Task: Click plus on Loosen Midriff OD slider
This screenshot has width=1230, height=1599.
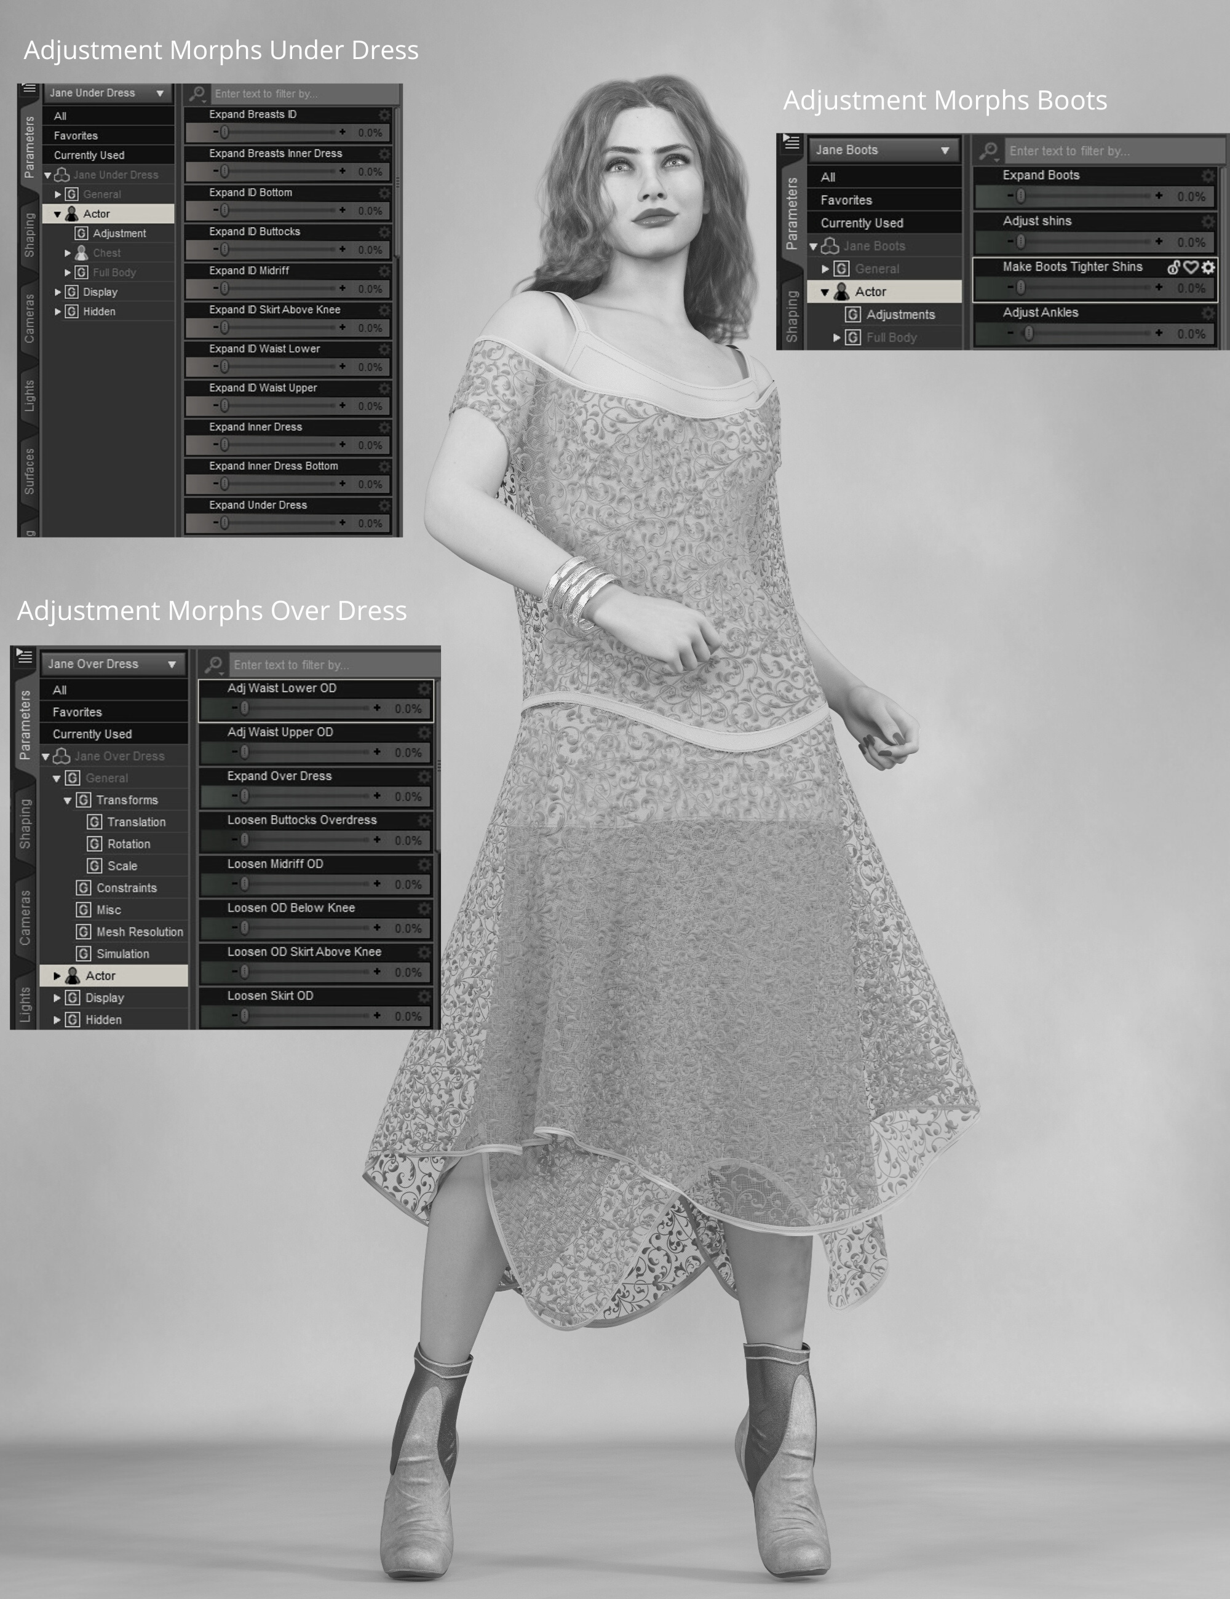Action: pyautogui.click(x=377, y=884)
